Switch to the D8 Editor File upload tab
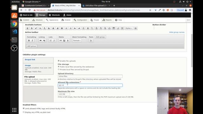Screen dimensions: 203x114 click(x=96, y=6)
